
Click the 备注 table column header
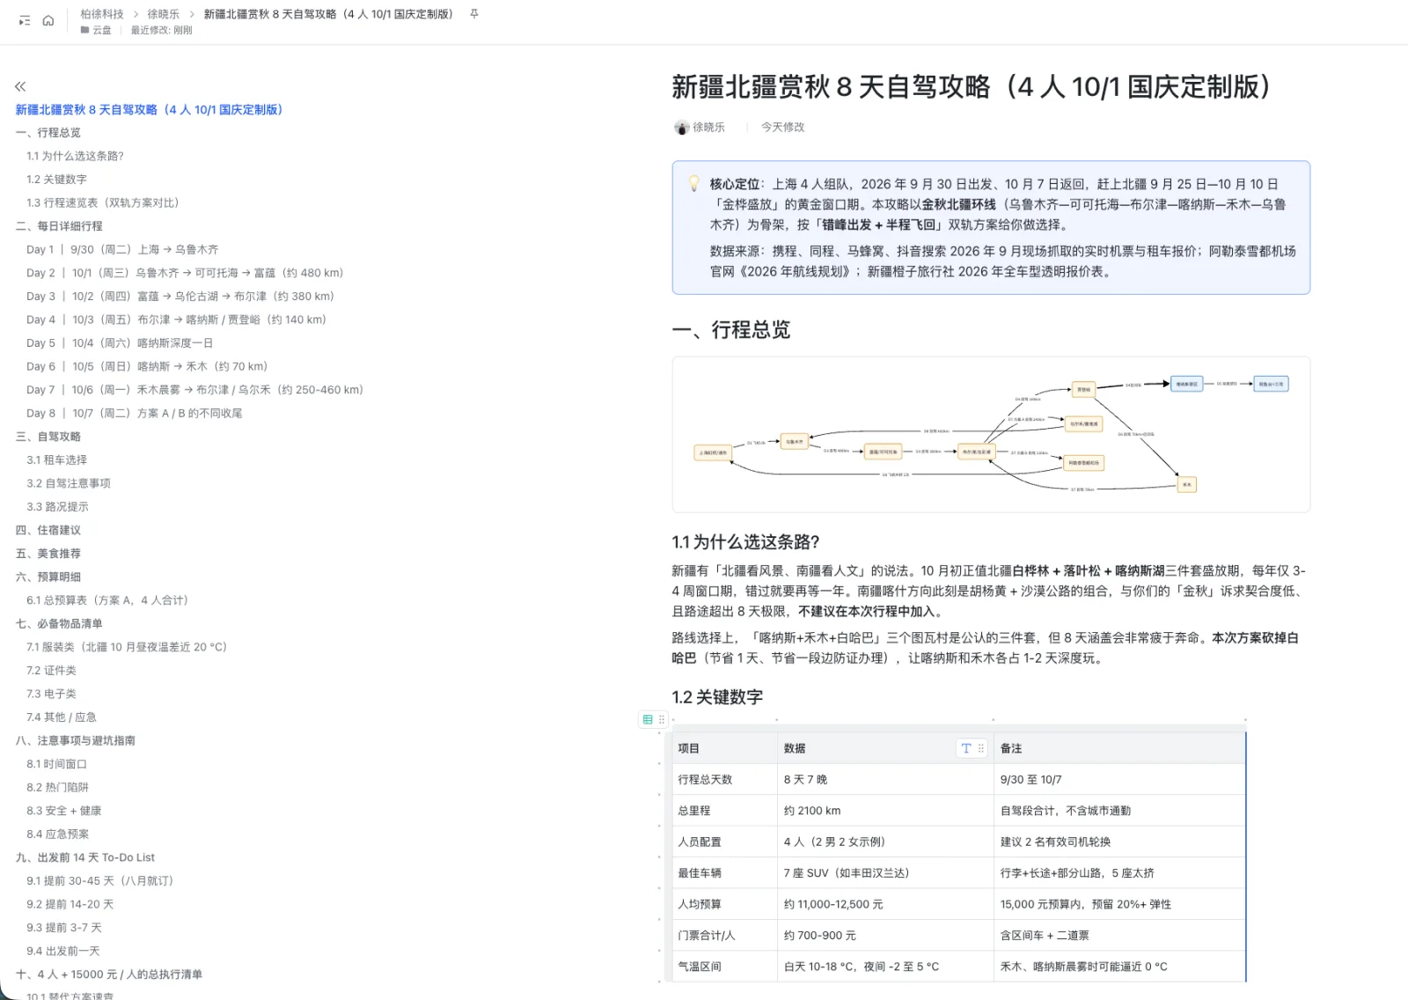click(x=1119, y=748)
